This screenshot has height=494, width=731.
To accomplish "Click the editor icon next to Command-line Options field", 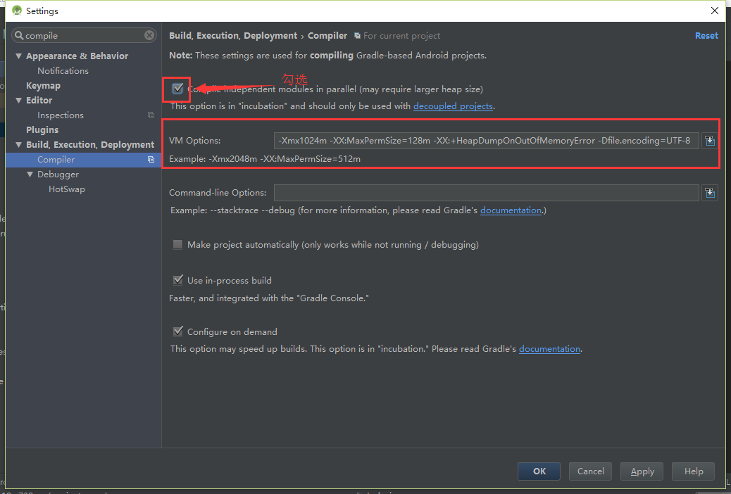I will pos(710,191).
